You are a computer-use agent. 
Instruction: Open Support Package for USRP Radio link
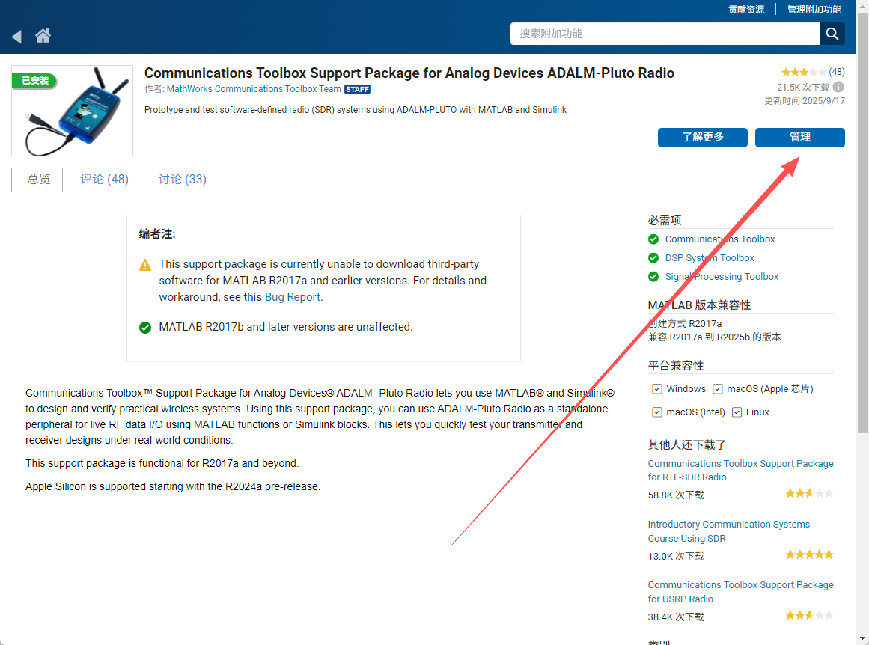740,592
